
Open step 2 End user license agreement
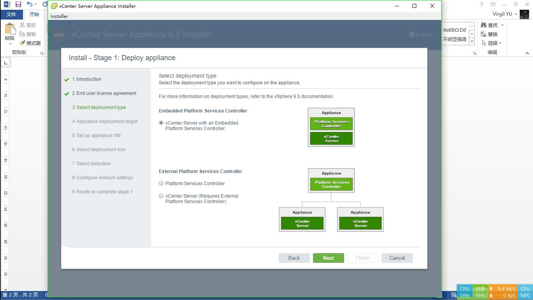tap(104, 93)
